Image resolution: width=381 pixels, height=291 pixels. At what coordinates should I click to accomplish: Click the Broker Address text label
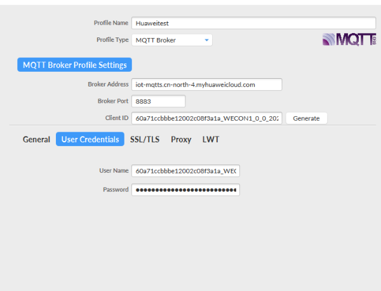(108, 85)
